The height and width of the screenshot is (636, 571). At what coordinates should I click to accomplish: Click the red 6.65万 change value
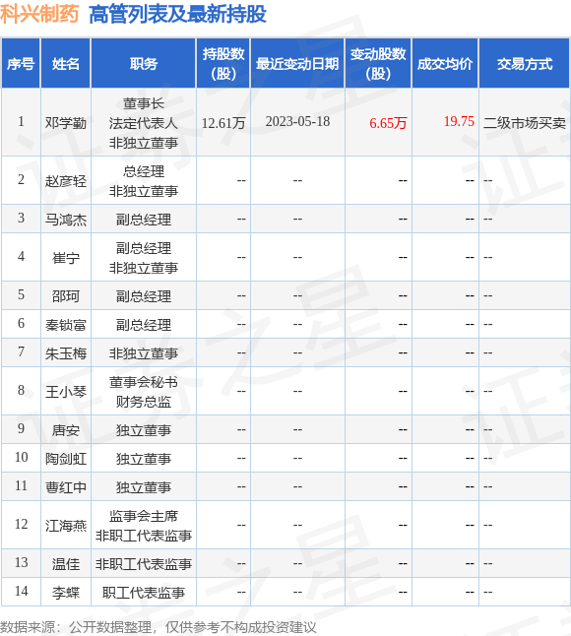coord(388,122)
